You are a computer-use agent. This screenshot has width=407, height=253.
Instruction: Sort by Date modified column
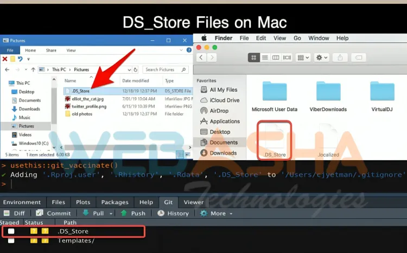point(136,81)
